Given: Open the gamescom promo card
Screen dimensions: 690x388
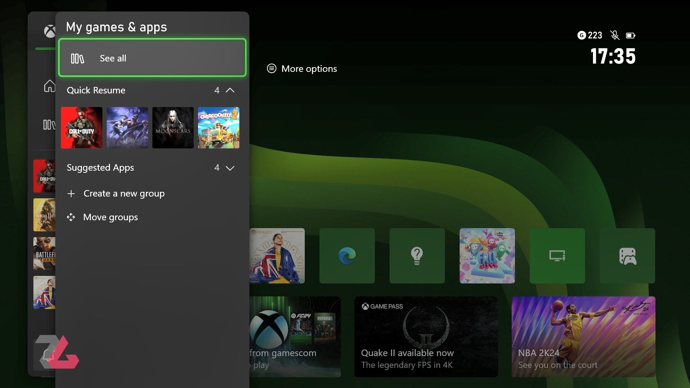Looking at the screenshot, I should point(295,337).
